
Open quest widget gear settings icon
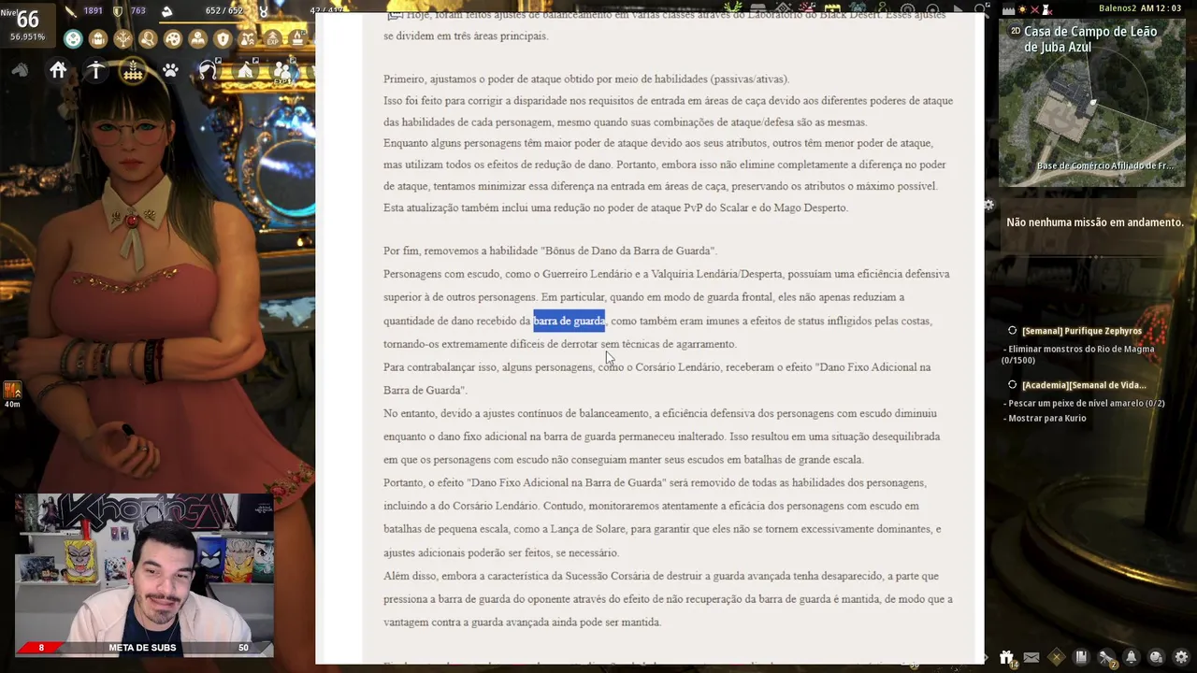coord(989,205)
